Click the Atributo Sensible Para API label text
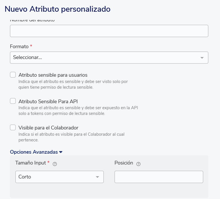 [48, 101]
